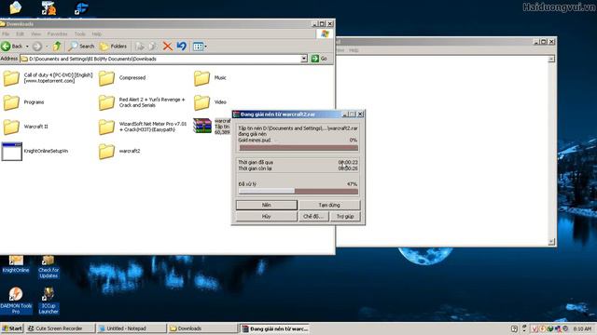Switch to Downloads taskbar item
Image resolution: width=597 pixels, height=335 pixels.
pyautogui.click(x=202, y=328)
